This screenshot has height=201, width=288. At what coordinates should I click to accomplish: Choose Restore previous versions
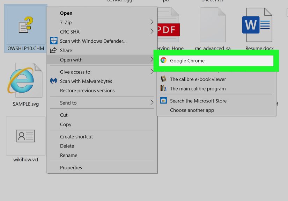(102, 91)
